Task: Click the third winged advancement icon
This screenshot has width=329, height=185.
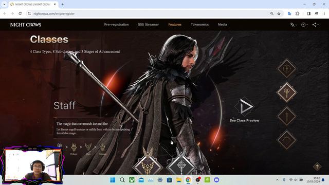Action: pyautogui.click(x=88, y=147)
